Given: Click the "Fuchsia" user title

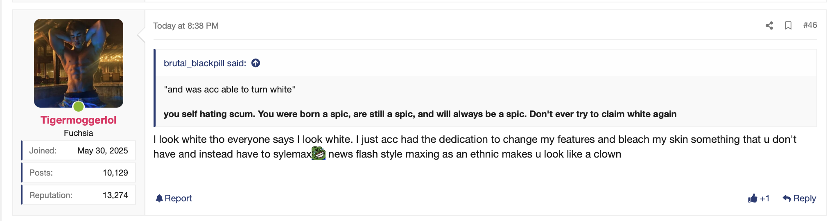Looking at the screenshot, I should [x=78, y=133].
